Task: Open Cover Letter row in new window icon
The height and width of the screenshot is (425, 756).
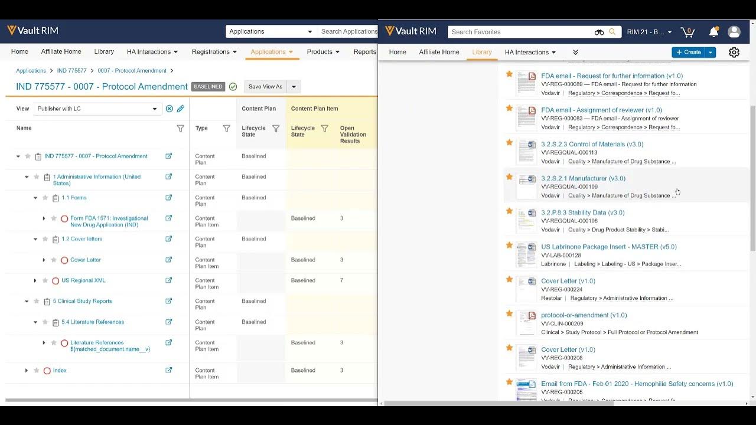Action: [x=168, y=260]
